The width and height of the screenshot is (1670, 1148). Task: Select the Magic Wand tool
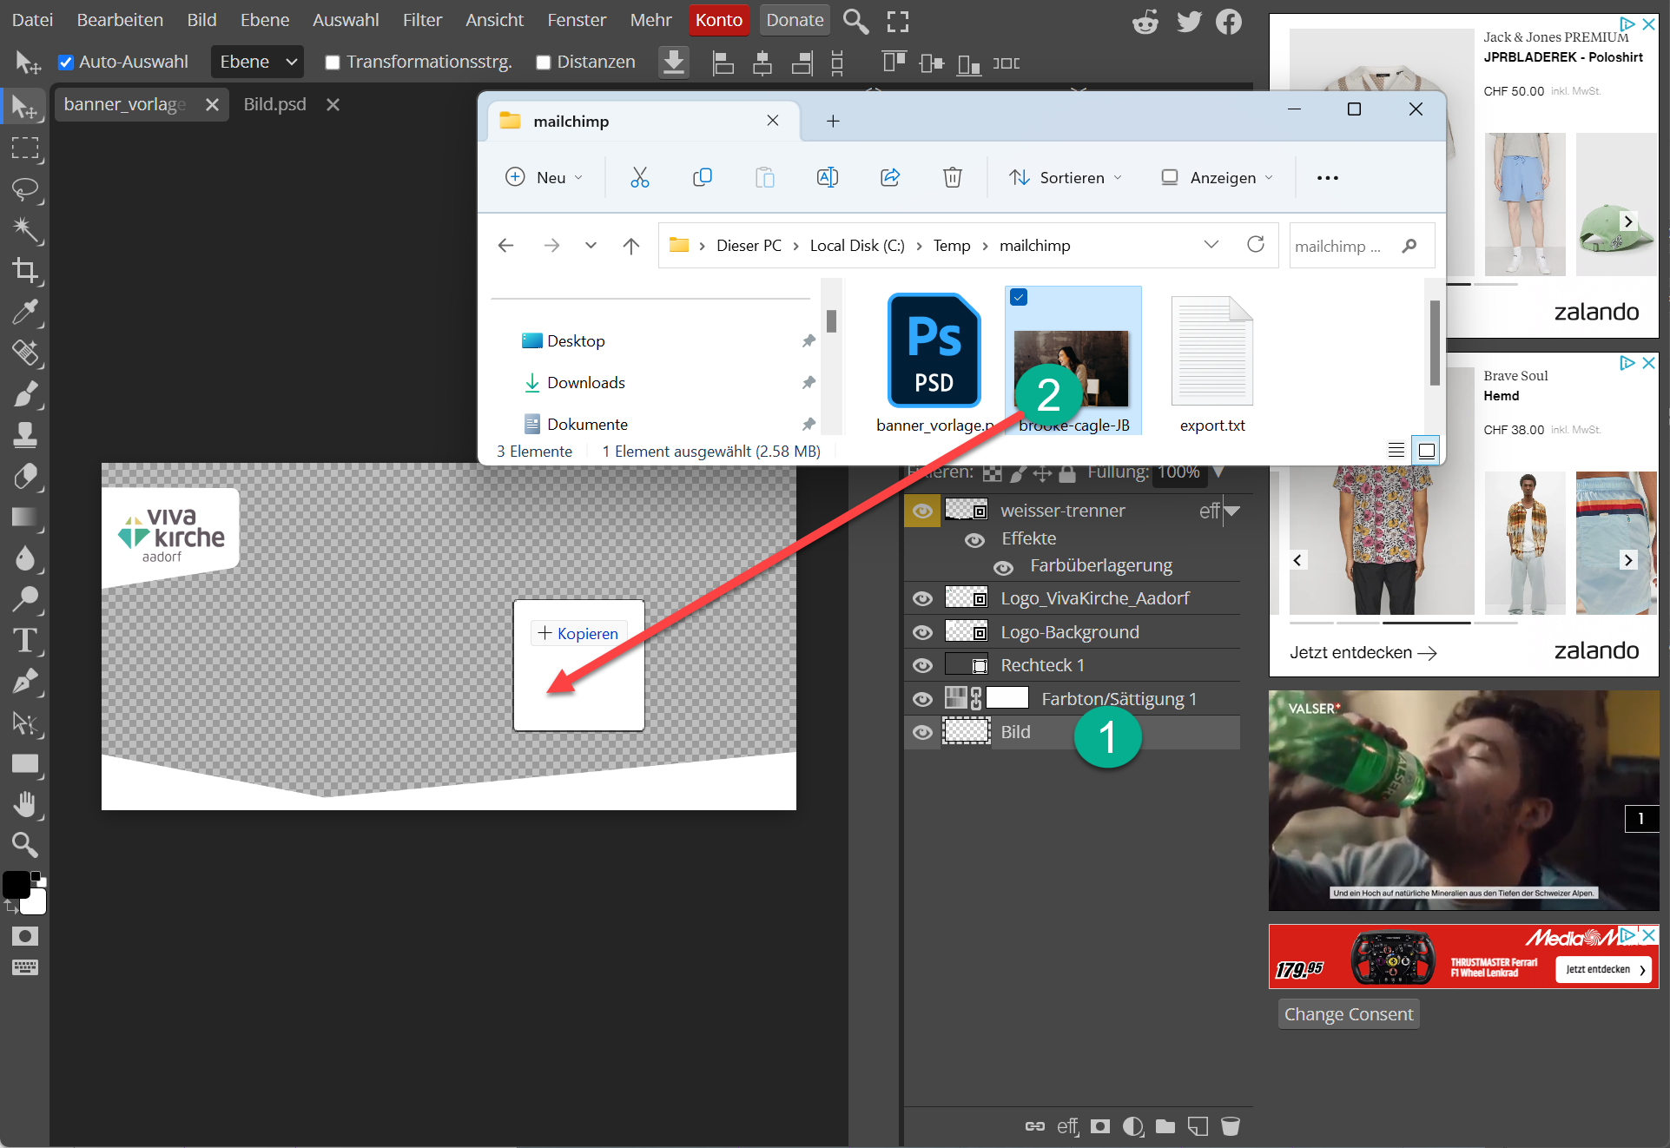coord(25,229)
